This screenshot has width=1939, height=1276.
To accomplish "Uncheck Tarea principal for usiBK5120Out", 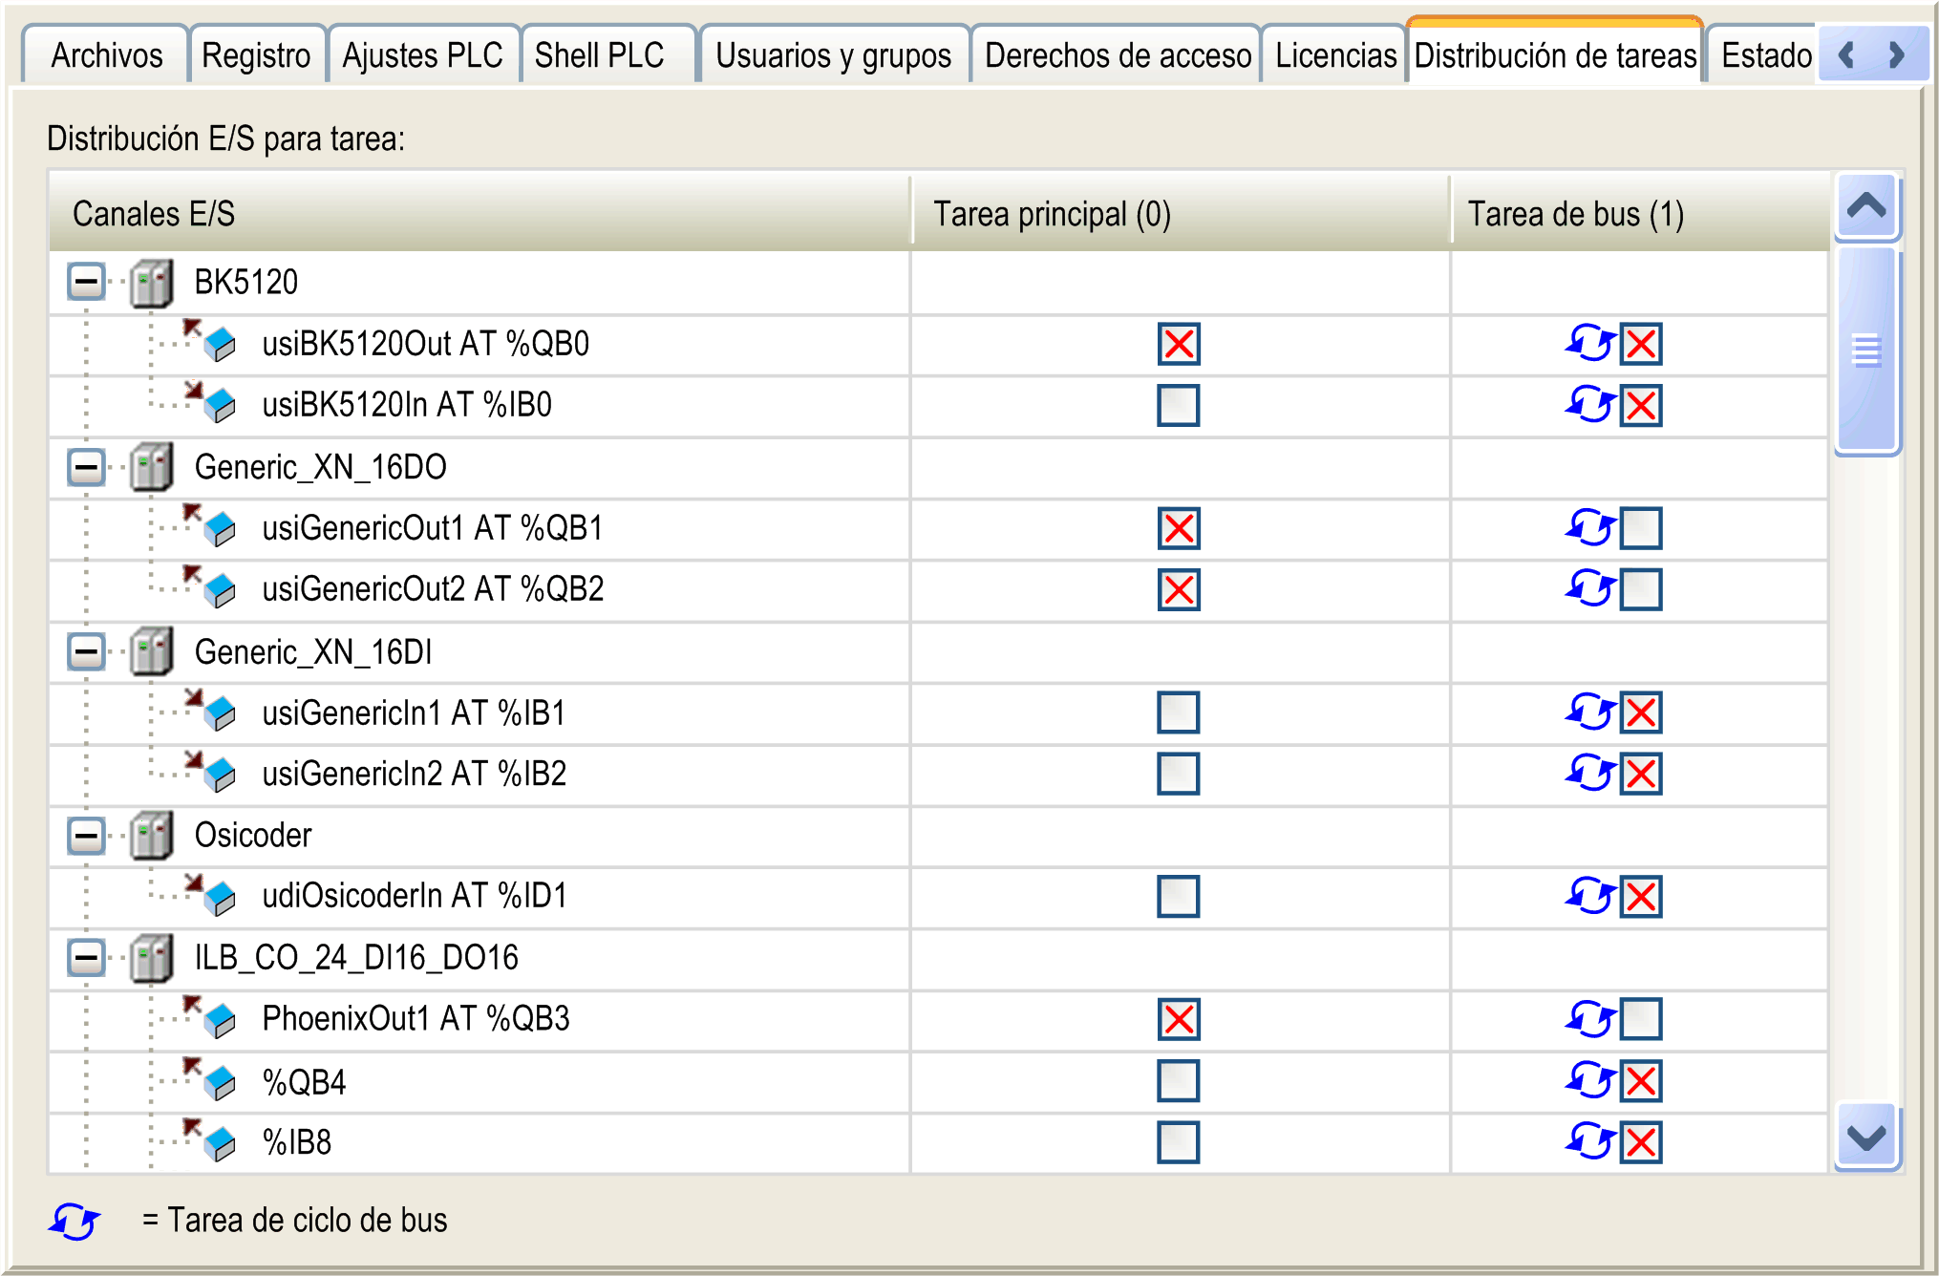I will coord(1178,344).
